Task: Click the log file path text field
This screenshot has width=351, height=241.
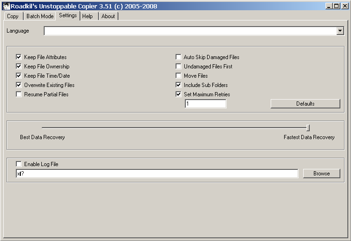Action: click(157, 174)
